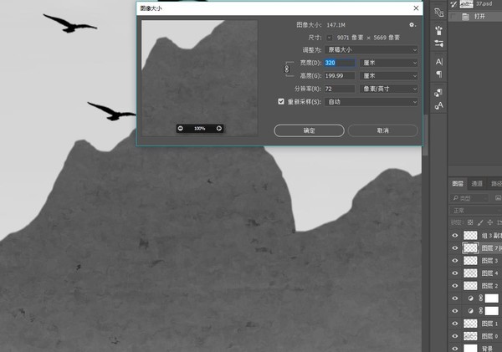Click mask link chain of adjustment below 图层 2
Screen dimensions: 502x352
tap(480, 298)
